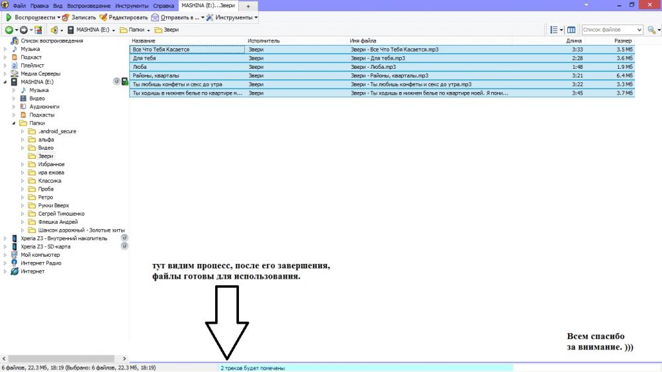Click the magnifier search icon
This screenshot has width=662, height=372.
(651, 30)
